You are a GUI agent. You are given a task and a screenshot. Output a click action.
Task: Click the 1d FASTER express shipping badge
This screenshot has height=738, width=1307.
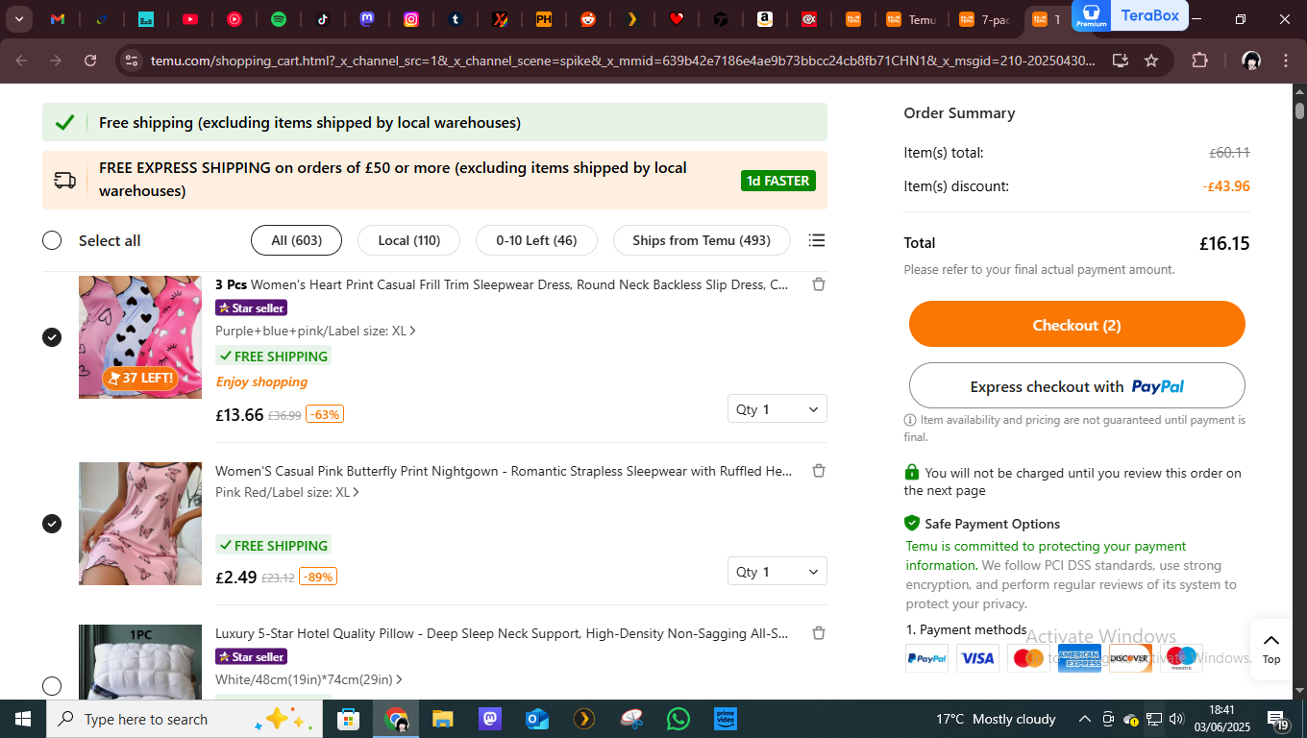778,181
